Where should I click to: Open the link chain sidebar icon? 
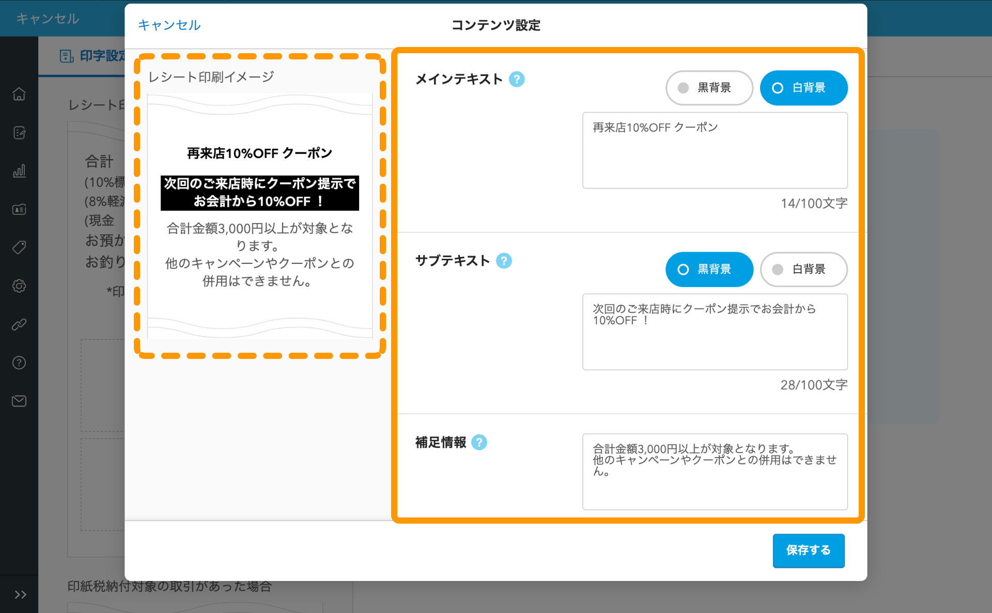coord(19,324)
